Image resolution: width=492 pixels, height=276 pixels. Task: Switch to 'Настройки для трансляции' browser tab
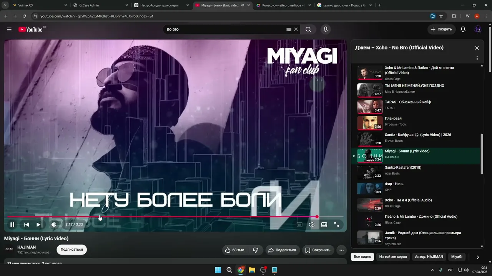click(x=162, y=5)
